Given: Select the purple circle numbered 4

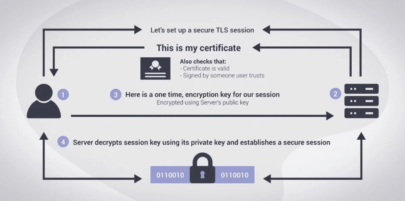Looking at the screenshot, I should click(x=63, y=142).
